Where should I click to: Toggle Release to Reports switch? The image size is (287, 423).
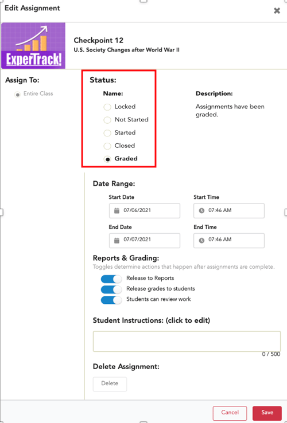pos(111,279)
